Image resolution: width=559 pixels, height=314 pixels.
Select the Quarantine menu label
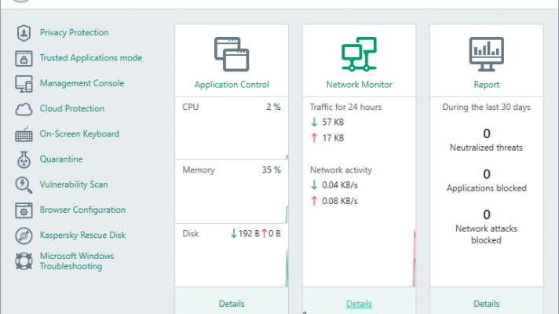coord(61,159)
